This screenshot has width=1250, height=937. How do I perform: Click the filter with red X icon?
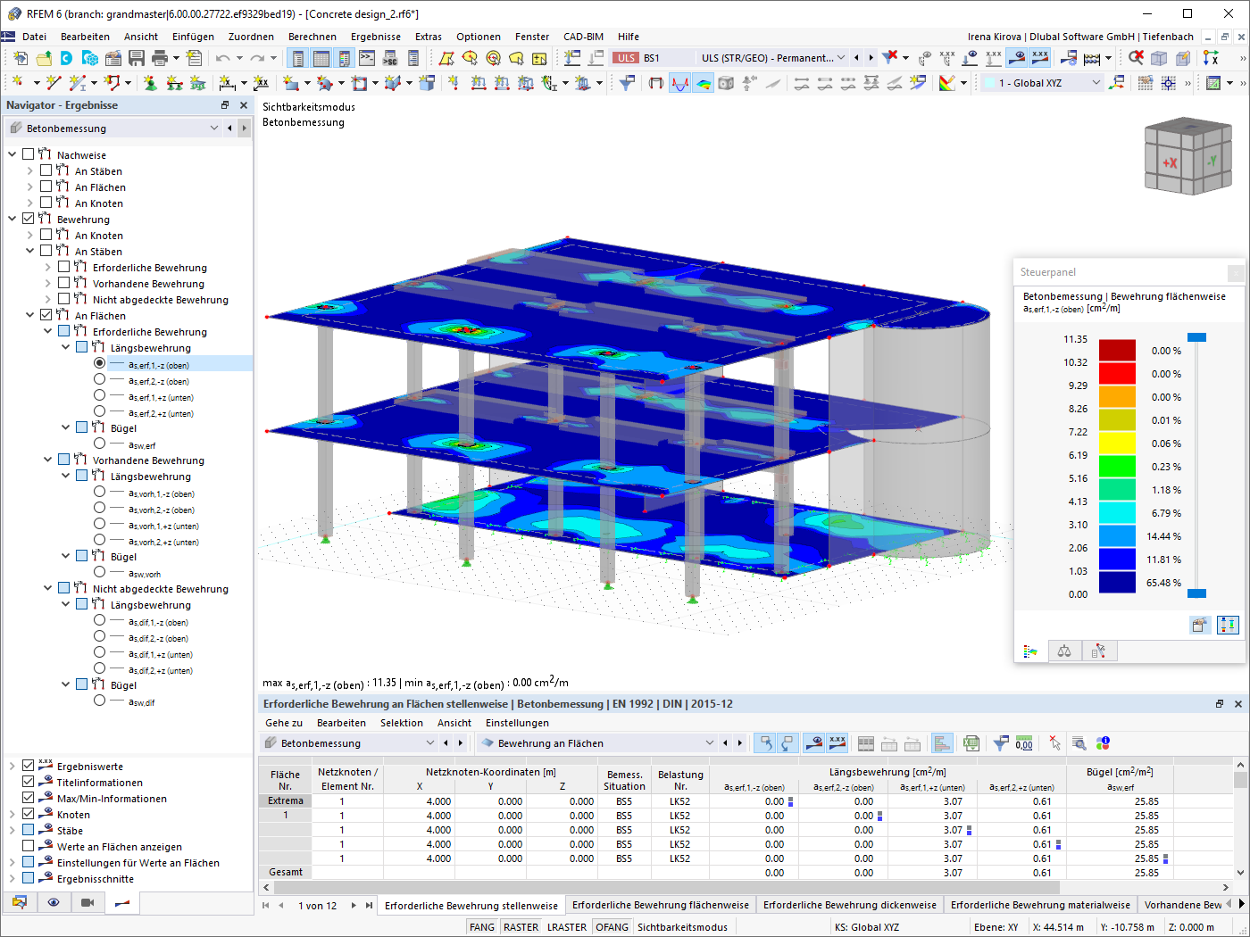pyautogui.click(x=890, y=58)
